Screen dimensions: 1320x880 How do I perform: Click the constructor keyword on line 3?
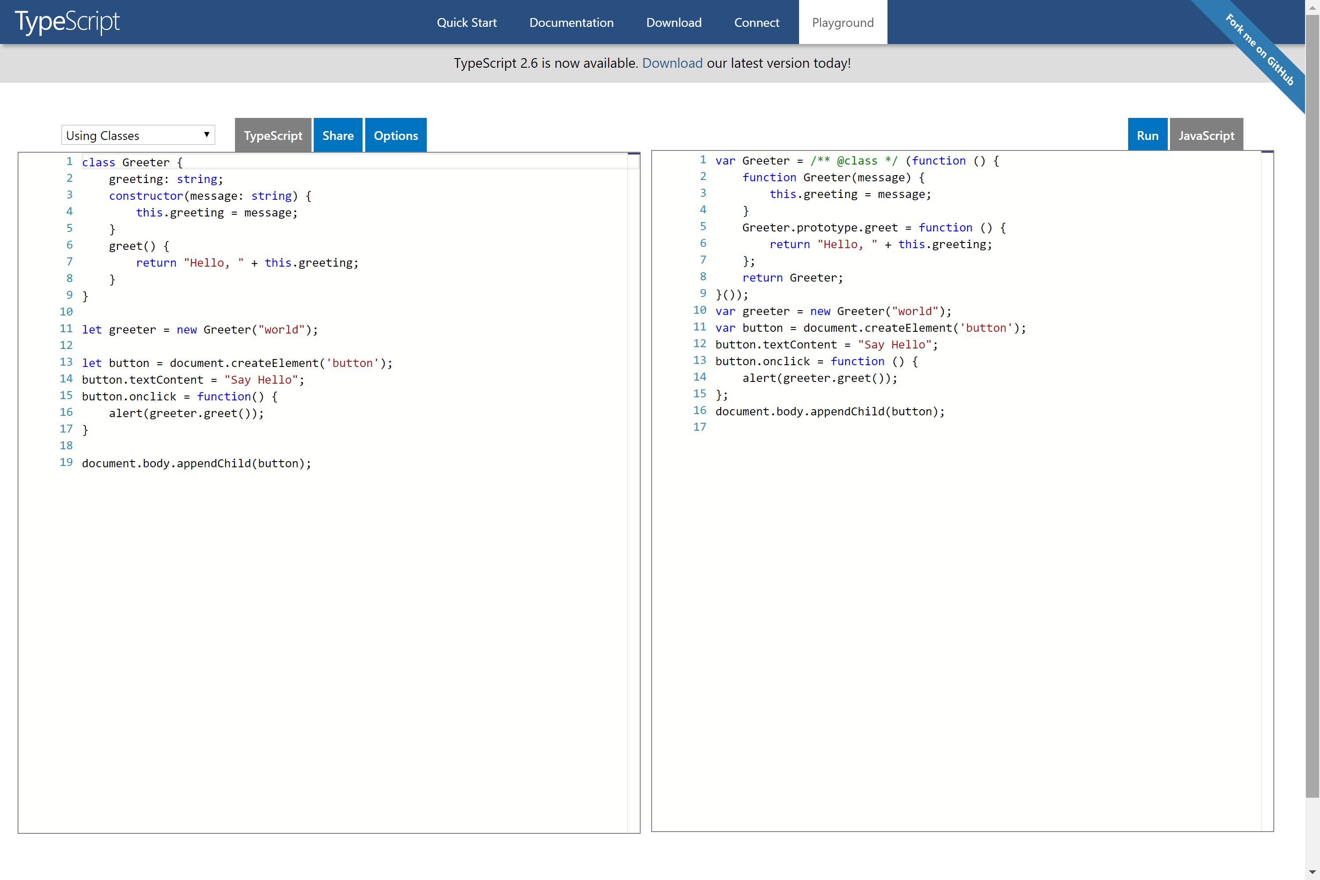point(146,196)
